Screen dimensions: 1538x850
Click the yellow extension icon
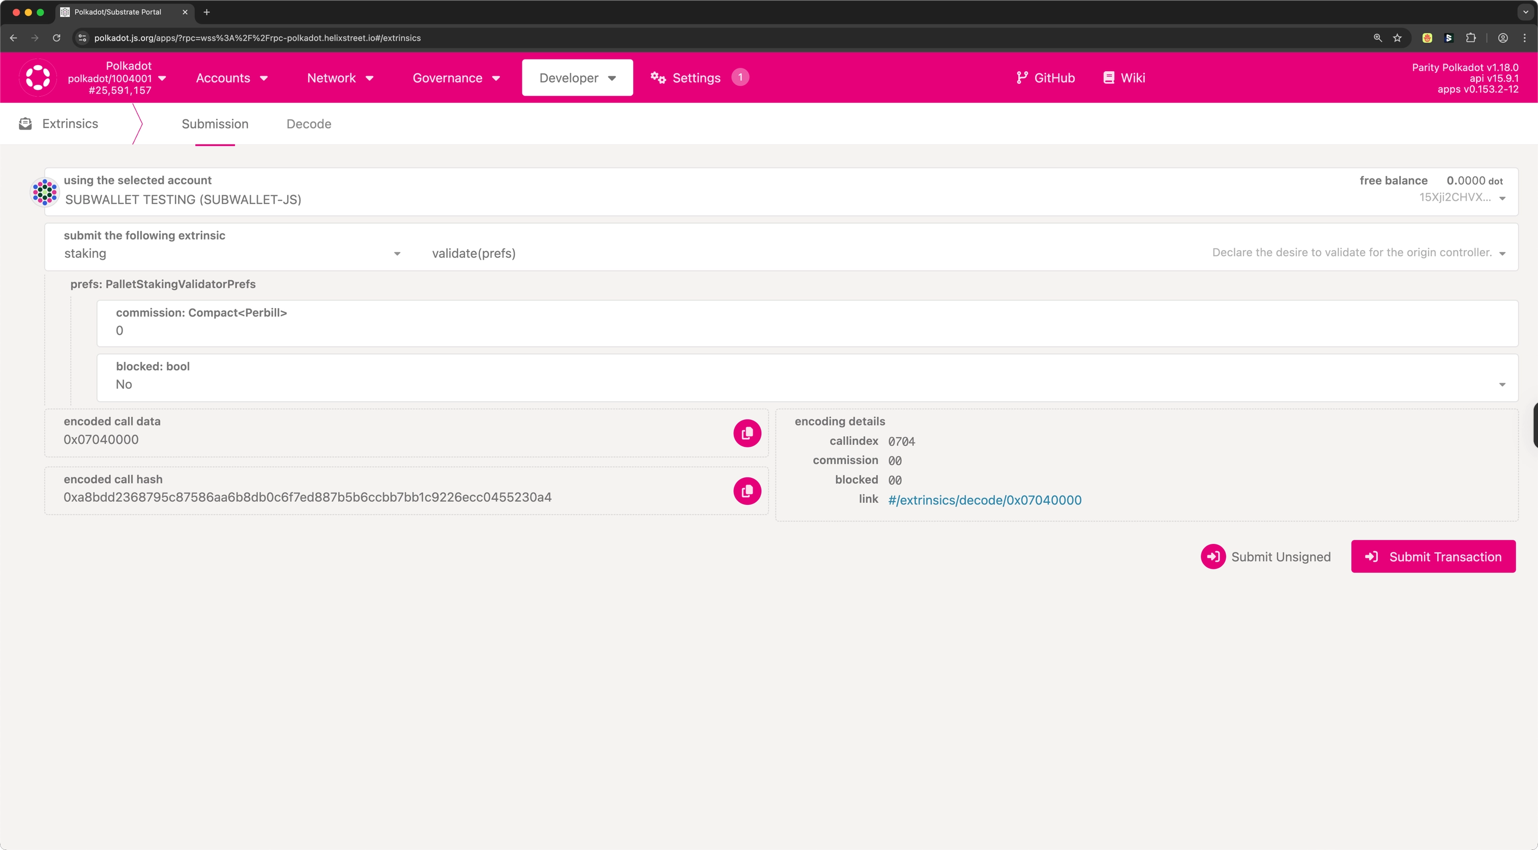coord(1427,38)
